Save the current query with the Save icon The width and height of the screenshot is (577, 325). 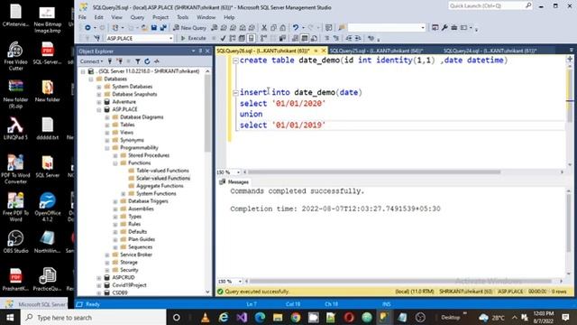pos(154,28)
